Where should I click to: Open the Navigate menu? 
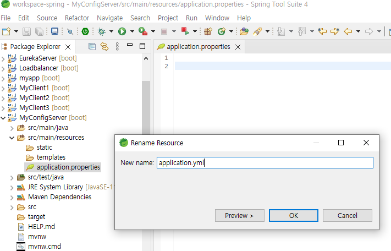click(x=110, y=18)
